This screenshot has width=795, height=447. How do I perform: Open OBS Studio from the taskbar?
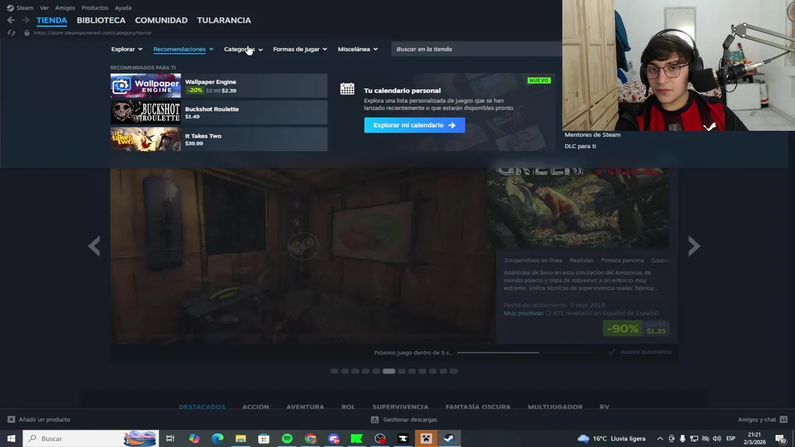click(380, 438)
